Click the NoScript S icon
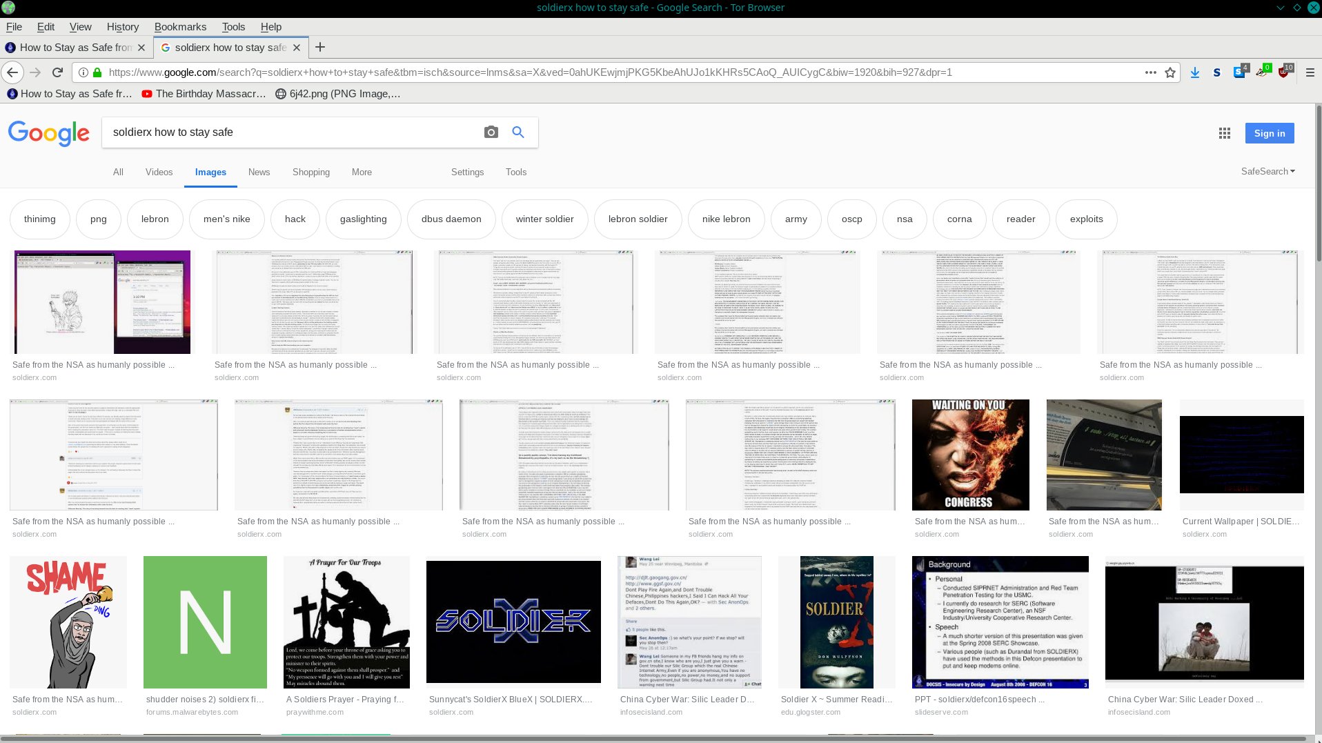 1216,72
